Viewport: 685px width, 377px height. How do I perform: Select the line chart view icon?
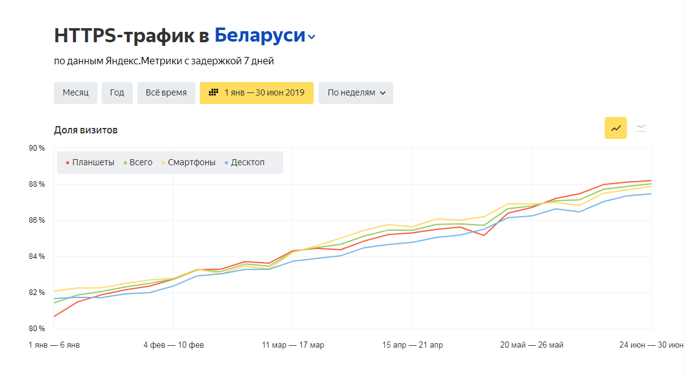pyautogui.click(x=615, y=128)
